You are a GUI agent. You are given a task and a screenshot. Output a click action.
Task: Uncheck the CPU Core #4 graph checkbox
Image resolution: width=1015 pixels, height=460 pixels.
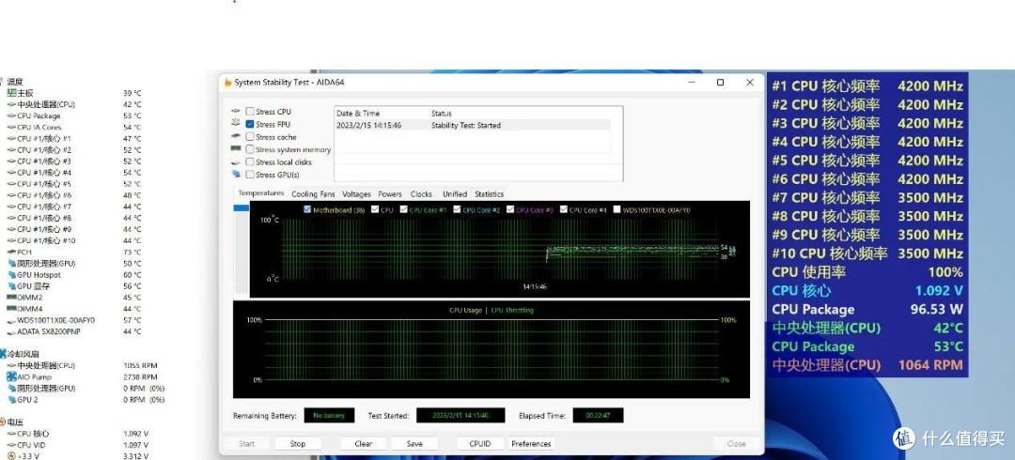tap(564, 209)
